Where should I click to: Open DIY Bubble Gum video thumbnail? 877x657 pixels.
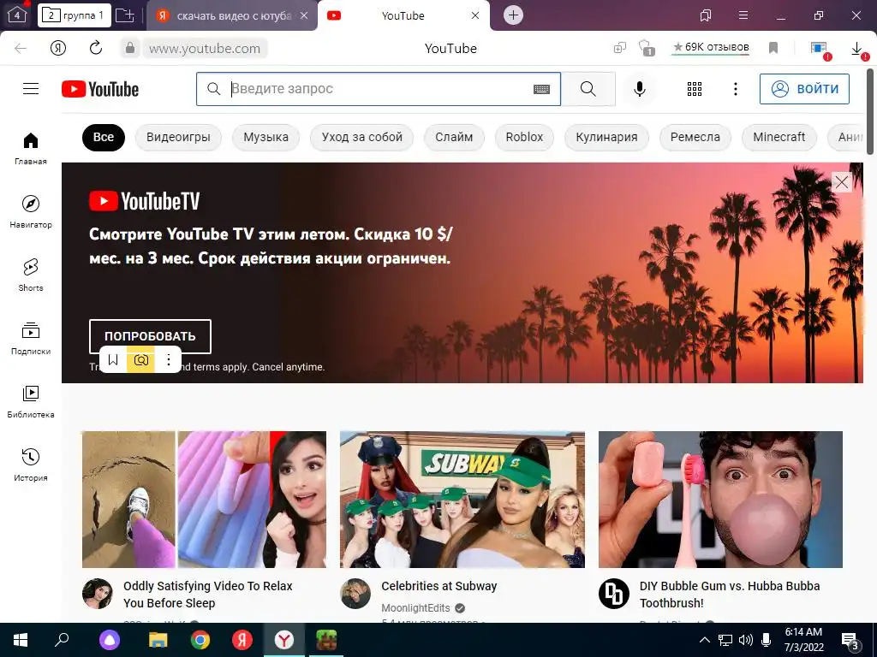click(720, 500)
